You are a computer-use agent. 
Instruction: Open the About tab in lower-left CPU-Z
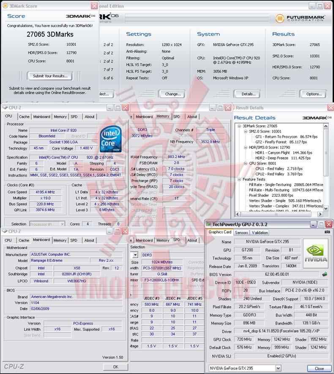coord(89,240)
